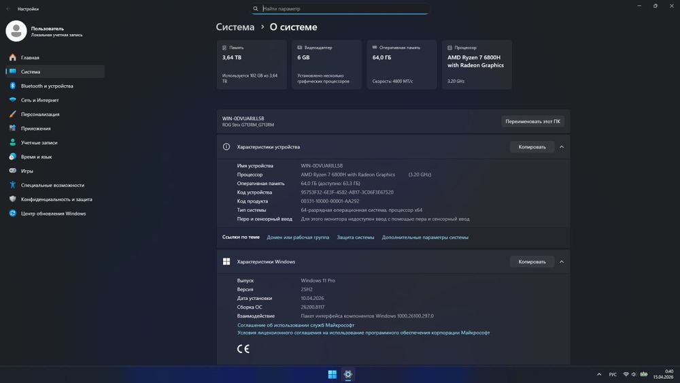Click Переименовать этот ПК button
The image size is (680, 383).
tap(532, 122)
